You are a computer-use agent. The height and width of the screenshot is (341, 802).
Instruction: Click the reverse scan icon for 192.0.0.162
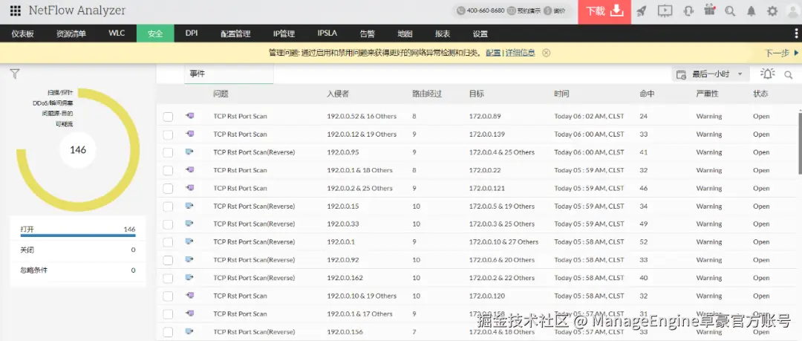(x=190, y=278)
